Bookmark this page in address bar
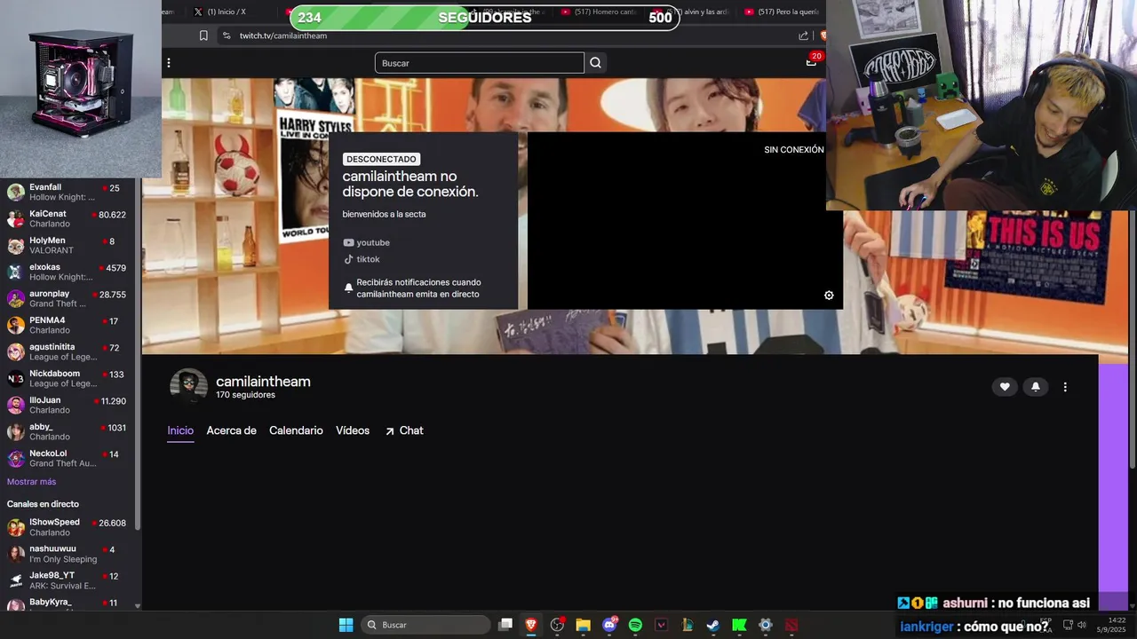This screenshot has width=1137, height=639. (x=203, y=35)
